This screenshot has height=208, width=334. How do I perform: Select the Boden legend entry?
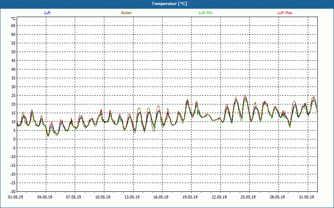tap(127, 13)
